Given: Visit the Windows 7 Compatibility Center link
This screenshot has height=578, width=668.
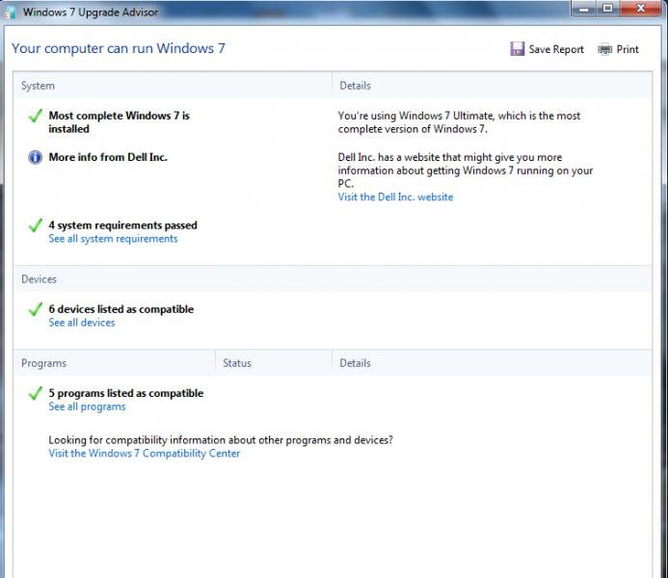Looking at the screenshot, I should (x=144, y=454).
